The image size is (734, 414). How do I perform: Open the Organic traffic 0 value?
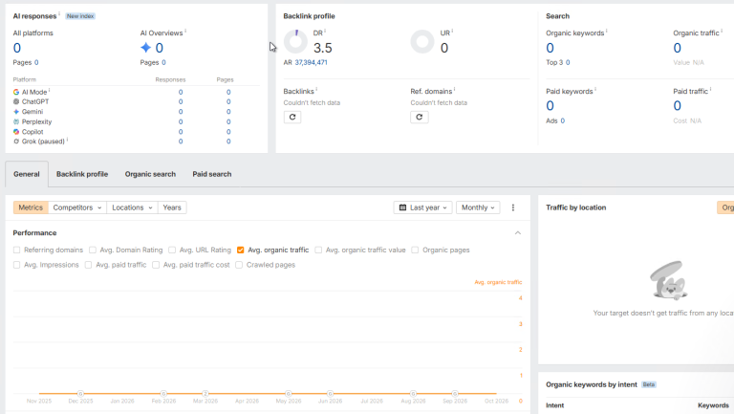(x=678, y=48)
